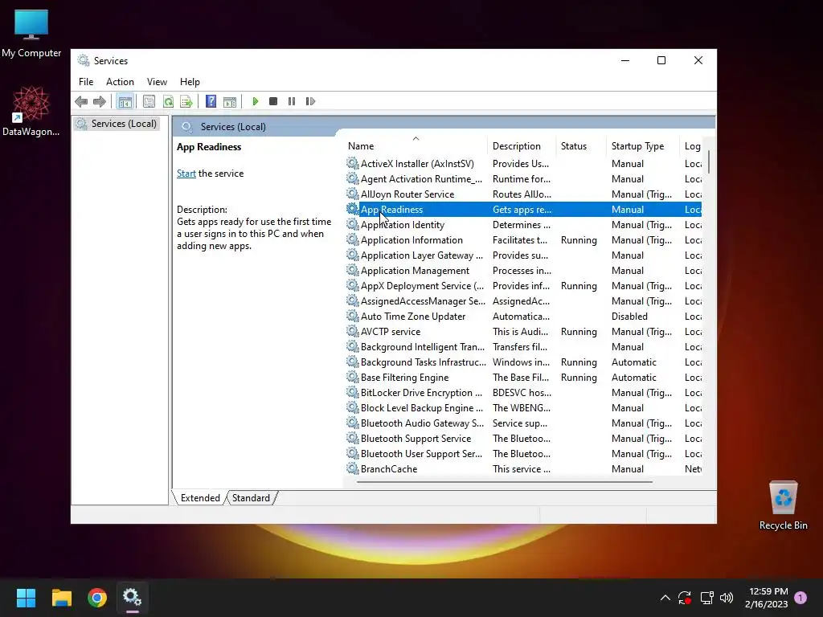The height and width of the screenshot is (617, 823).
Task: Open File Explorer from the taskbar
Action: pyautogui.click(x=61, y=598)
